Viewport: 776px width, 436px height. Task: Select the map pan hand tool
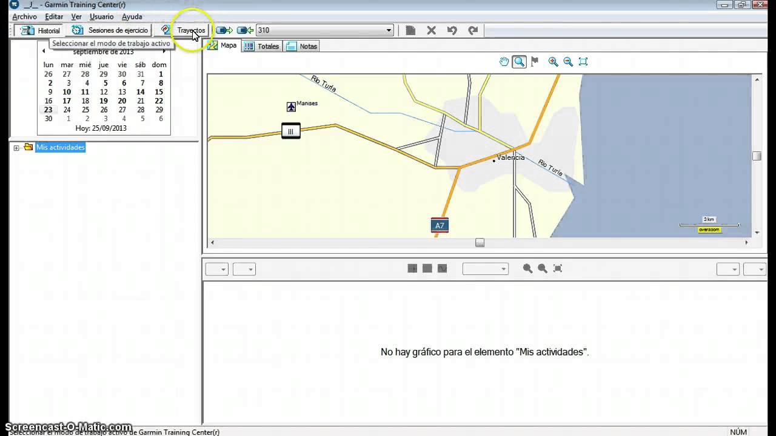click(x=504, y=62)
